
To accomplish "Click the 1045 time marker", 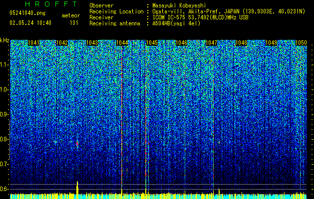I will pyautogui.click(x=152, y=43).
